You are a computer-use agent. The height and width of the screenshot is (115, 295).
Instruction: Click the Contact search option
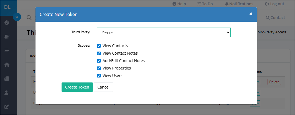pyautogui.click(x=275, y=18)
